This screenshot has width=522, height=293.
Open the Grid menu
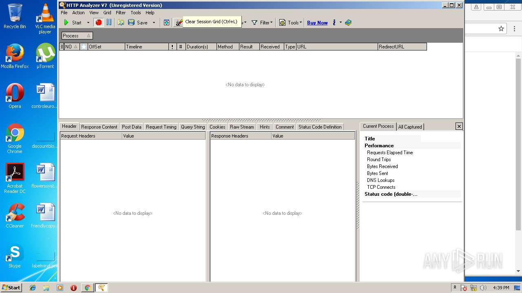pos(107,13)
